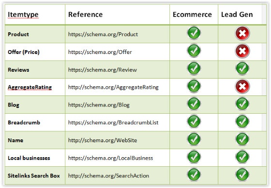This screenshot has width=271, height=188.
Task: Click the Lead Gen red cross for Offer (Price)
Action: pos(242,51)
